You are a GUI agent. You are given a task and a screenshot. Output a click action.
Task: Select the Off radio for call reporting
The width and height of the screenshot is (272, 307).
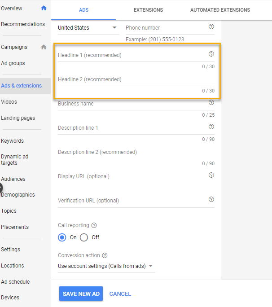click(x=84, y=237)
